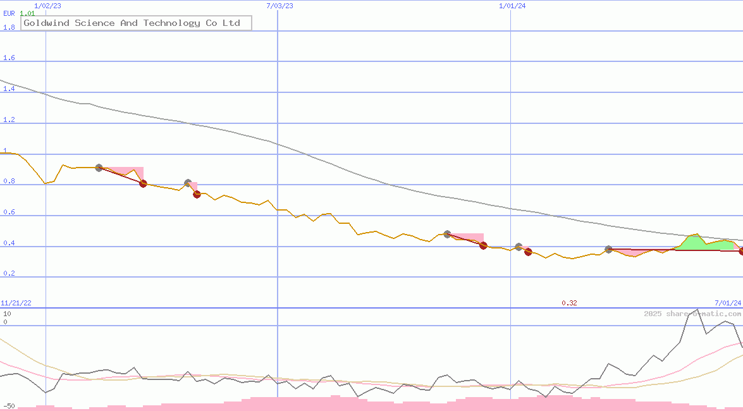Select the gray dot near the right flat section
This screenshot has width=743, height=411.
608,249
